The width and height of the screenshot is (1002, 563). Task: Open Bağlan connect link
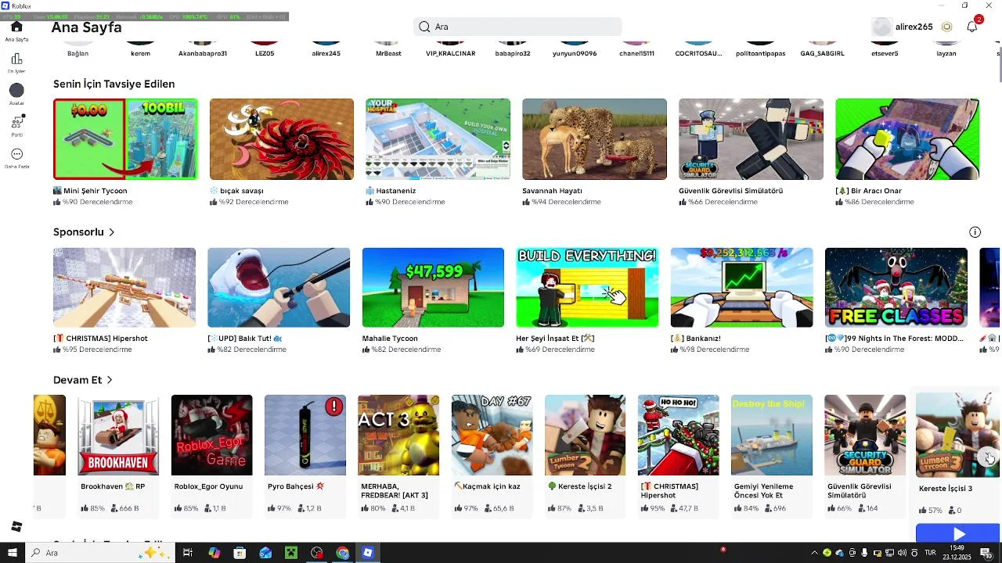[x=77, y=53]
